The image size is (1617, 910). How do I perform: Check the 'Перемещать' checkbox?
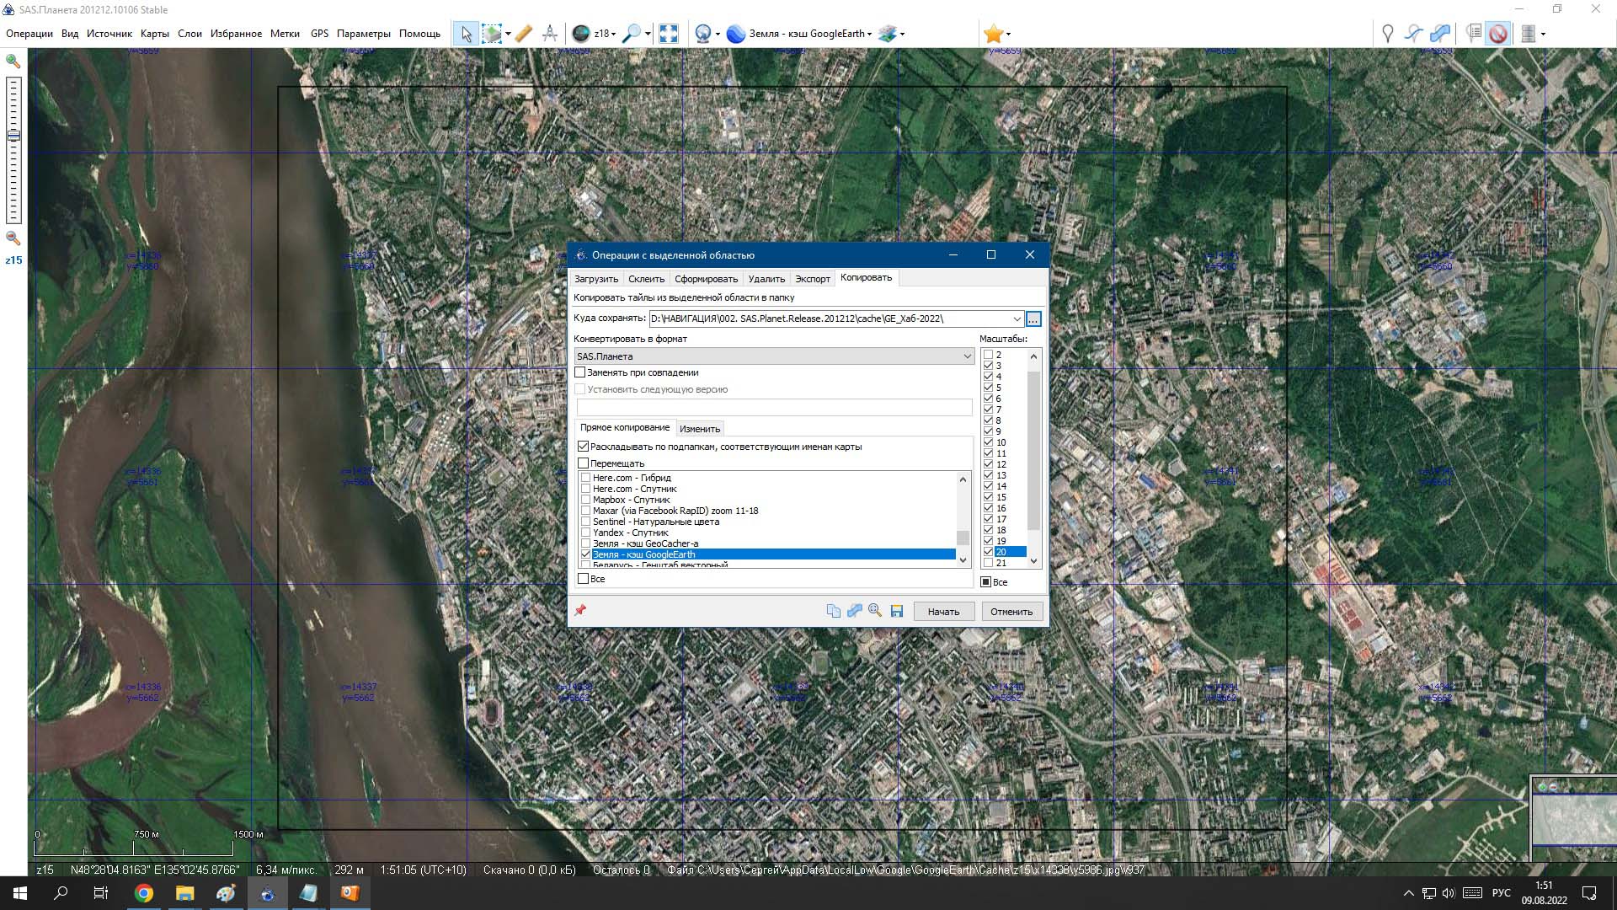coord(583,463)
